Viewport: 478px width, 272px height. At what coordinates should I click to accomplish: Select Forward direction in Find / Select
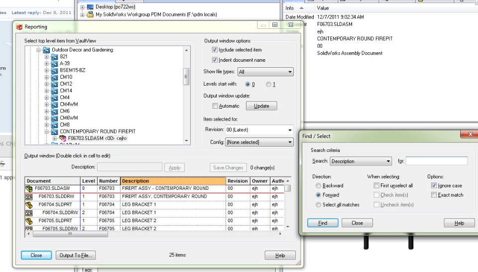tap(318, 195)
